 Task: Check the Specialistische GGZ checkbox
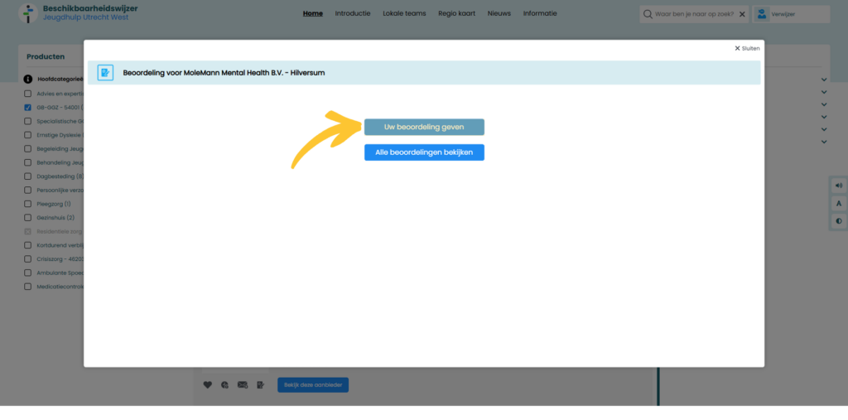pyautogui.click(x=27, y=121)
